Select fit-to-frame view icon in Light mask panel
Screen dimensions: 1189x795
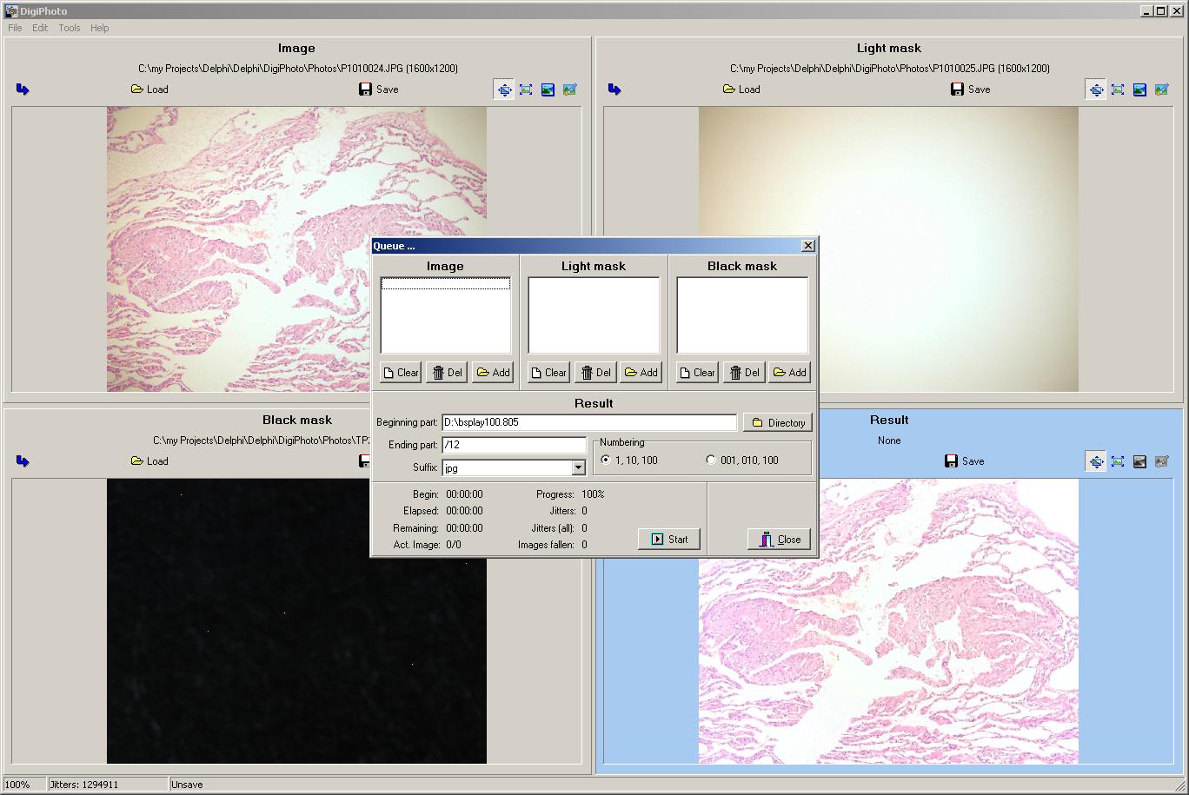1118,89
